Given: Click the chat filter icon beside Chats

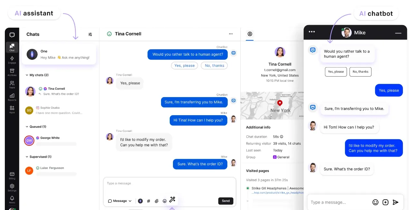Looking at the screenshot, I should [90, 34].
